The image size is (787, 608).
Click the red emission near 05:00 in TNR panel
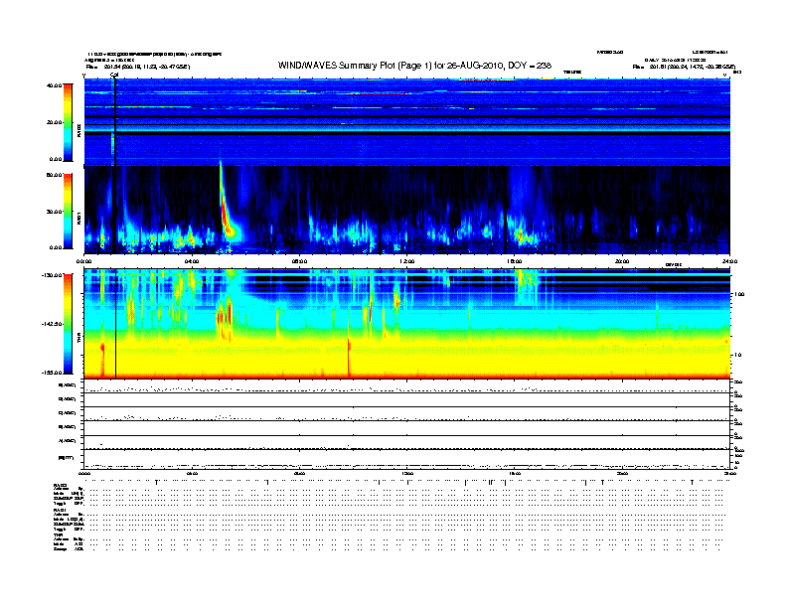click(x=225, y=319)
